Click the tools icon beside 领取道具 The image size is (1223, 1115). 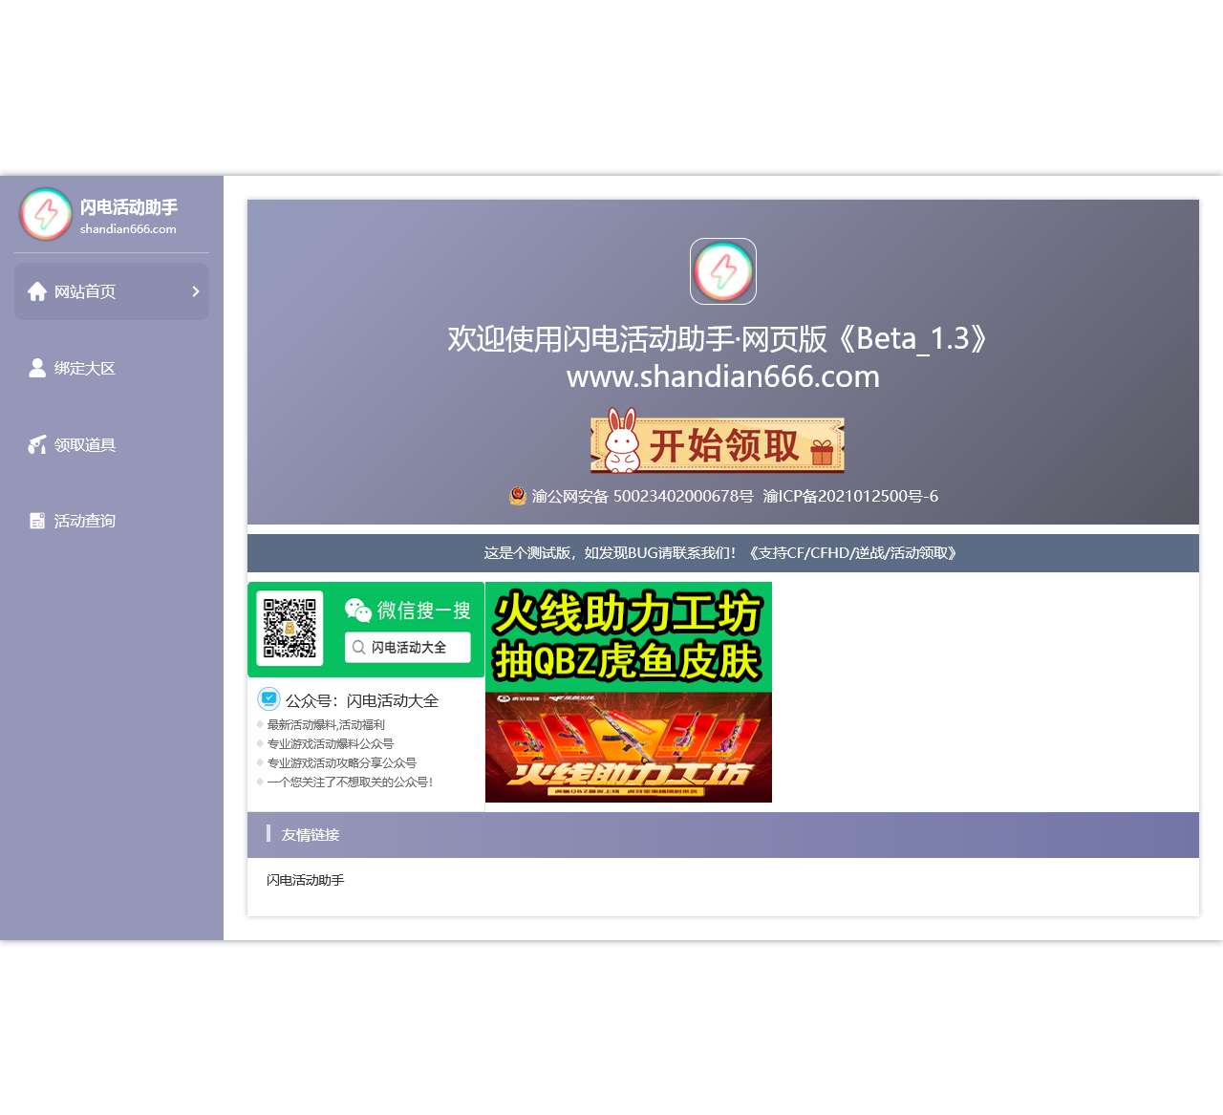click(x=37, y=443)
